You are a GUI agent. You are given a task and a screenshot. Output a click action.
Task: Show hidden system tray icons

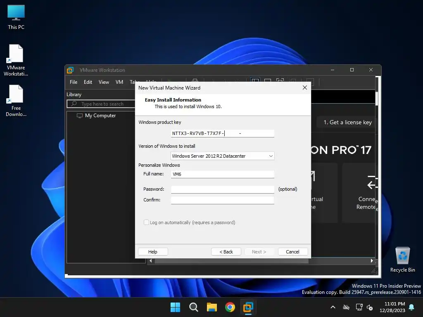(x=333, y=307)
